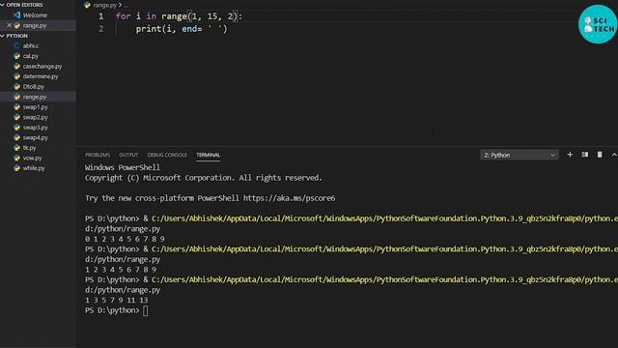The height and width of the screenshot is (348, 618).
Task: Click the Copyright (C) Microsoft Corporation line
Action: pyautogui.click(x=204, y=178)
